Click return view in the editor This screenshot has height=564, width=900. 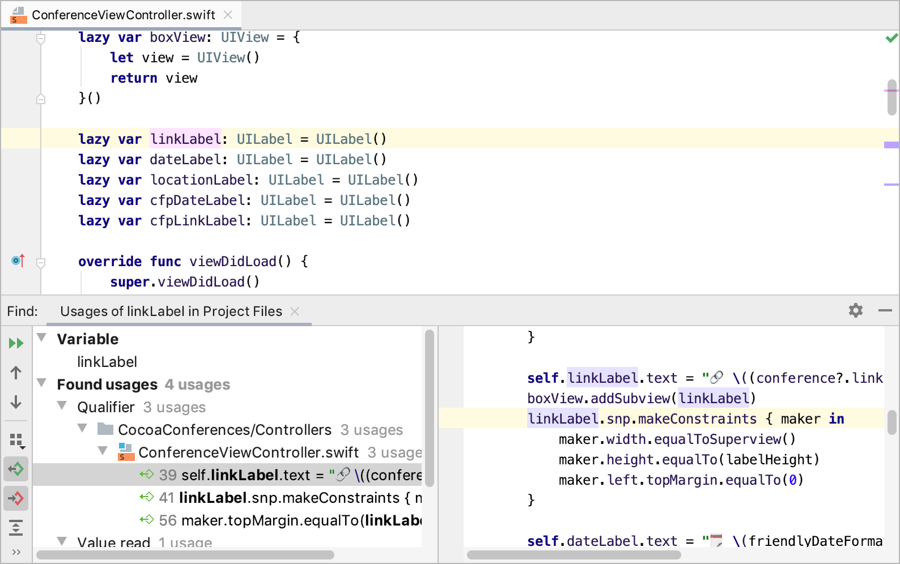point(154,78)
